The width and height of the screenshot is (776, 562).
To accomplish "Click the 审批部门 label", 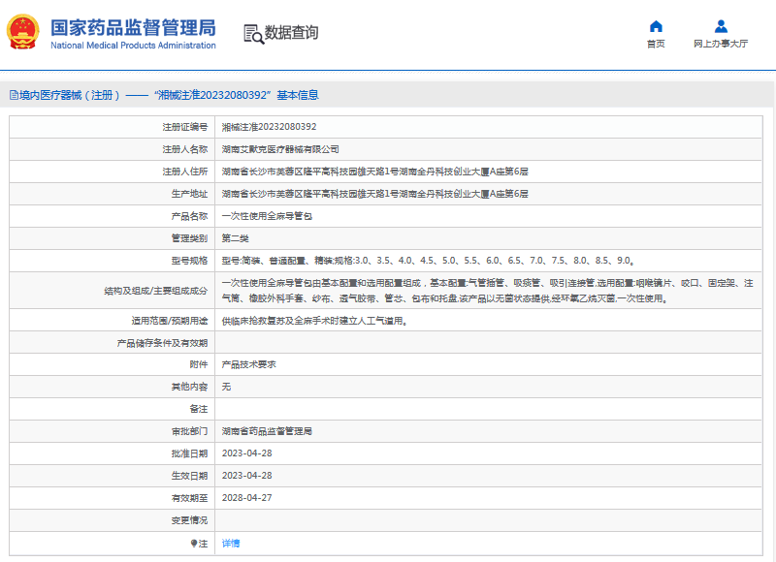I will pos(189,431).
